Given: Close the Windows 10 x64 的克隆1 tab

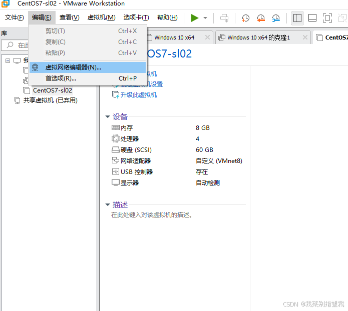Looking at the screenshot, I should pos(305,37).
